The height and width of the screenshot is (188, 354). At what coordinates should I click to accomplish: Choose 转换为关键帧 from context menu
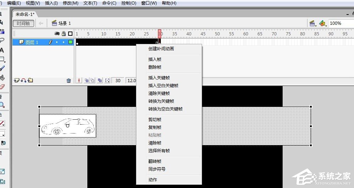click(169, 101)
